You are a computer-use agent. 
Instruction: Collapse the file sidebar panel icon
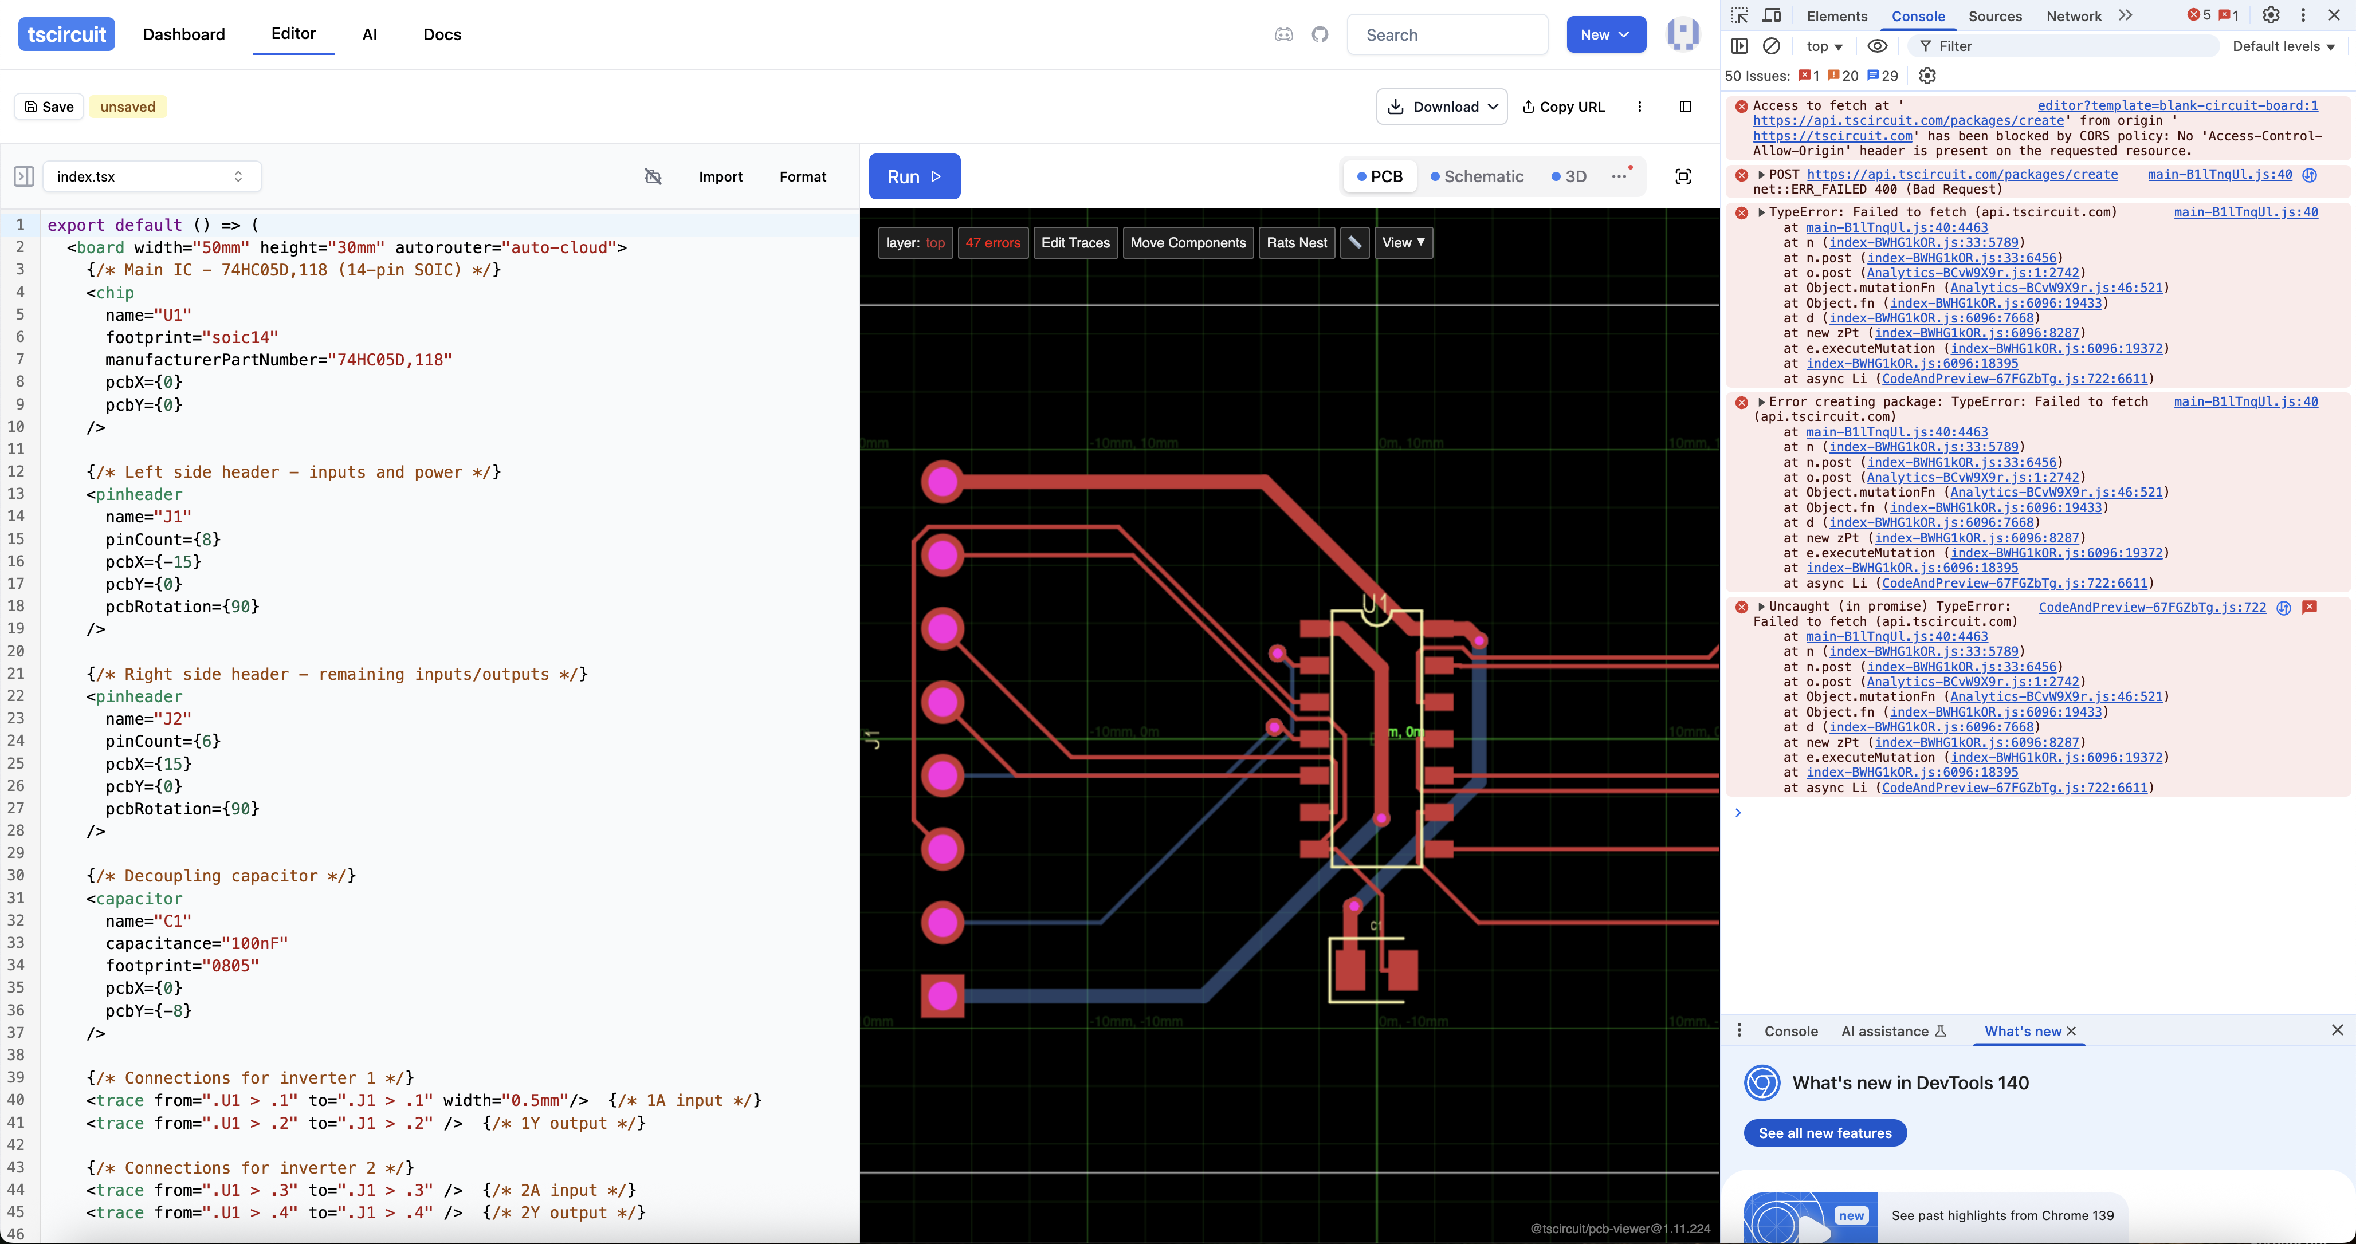(24, 176)
